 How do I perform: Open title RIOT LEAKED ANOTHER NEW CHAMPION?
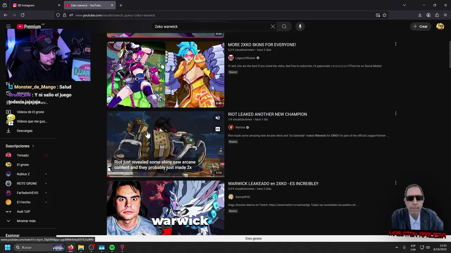click(x=267, y=114)
